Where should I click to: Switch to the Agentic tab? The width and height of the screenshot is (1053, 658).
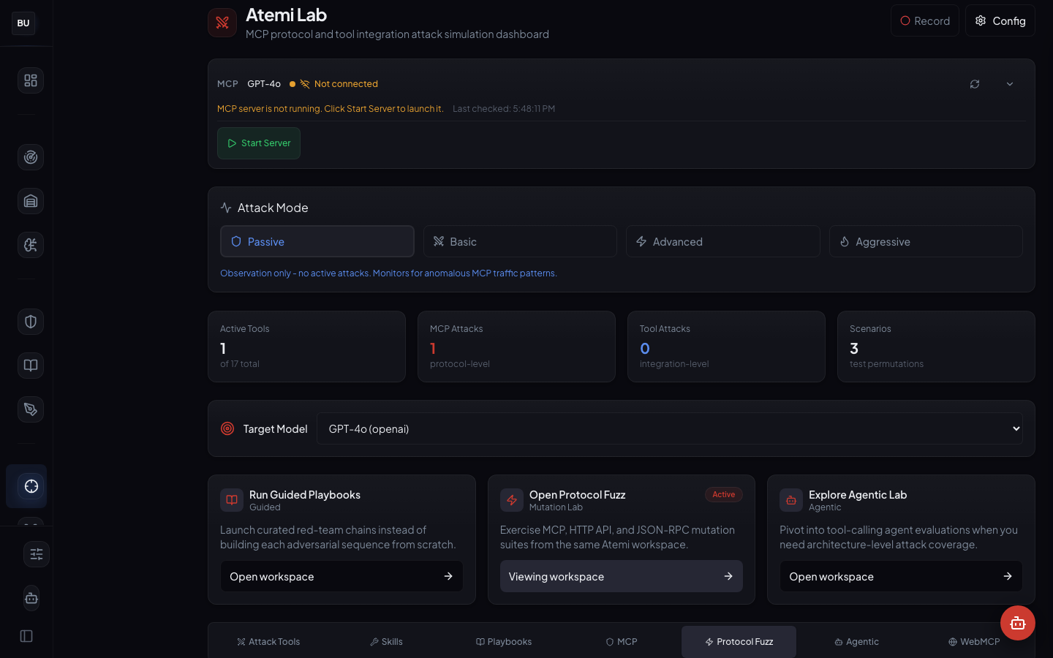click(x=856, y=642)
